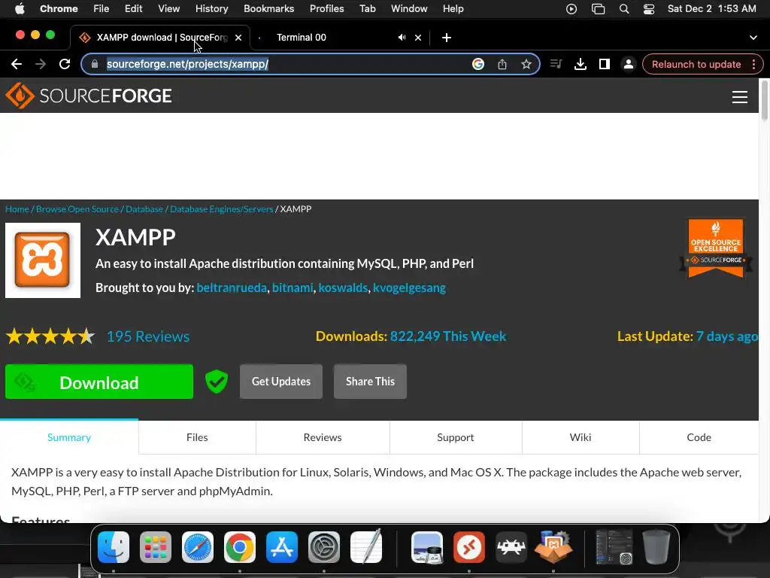This screenshot has width=770, height=578.
Task: Click the browser forward arrow
Action: click(x=41, y=64)
